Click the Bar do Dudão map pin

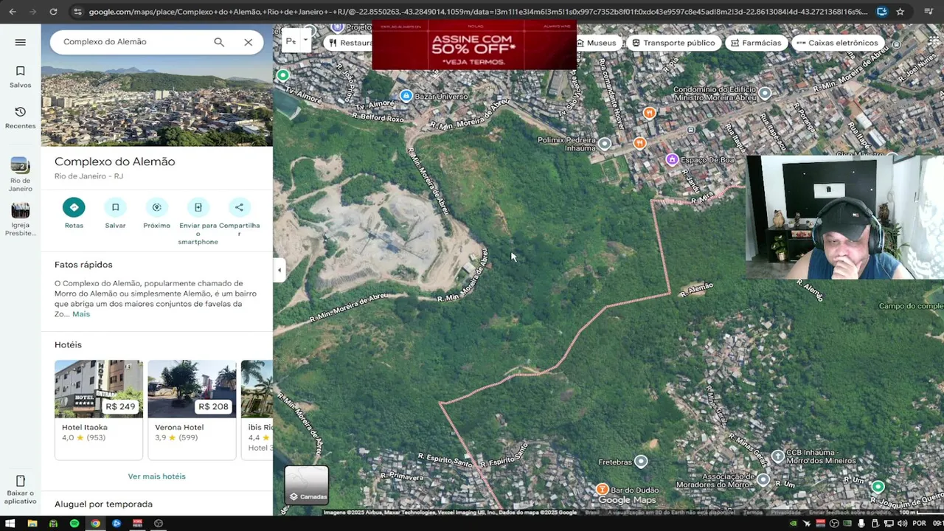click(603, 490)
